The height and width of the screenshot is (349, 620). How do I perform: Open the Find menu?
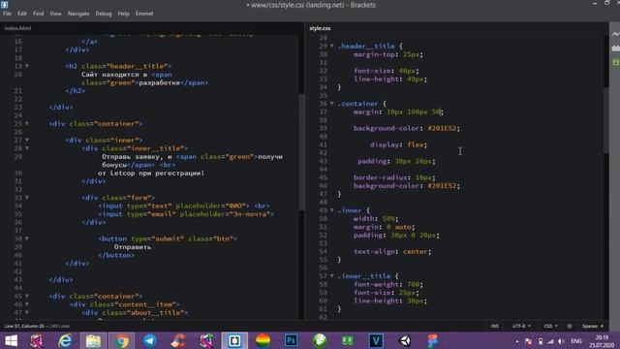point(39,14)
